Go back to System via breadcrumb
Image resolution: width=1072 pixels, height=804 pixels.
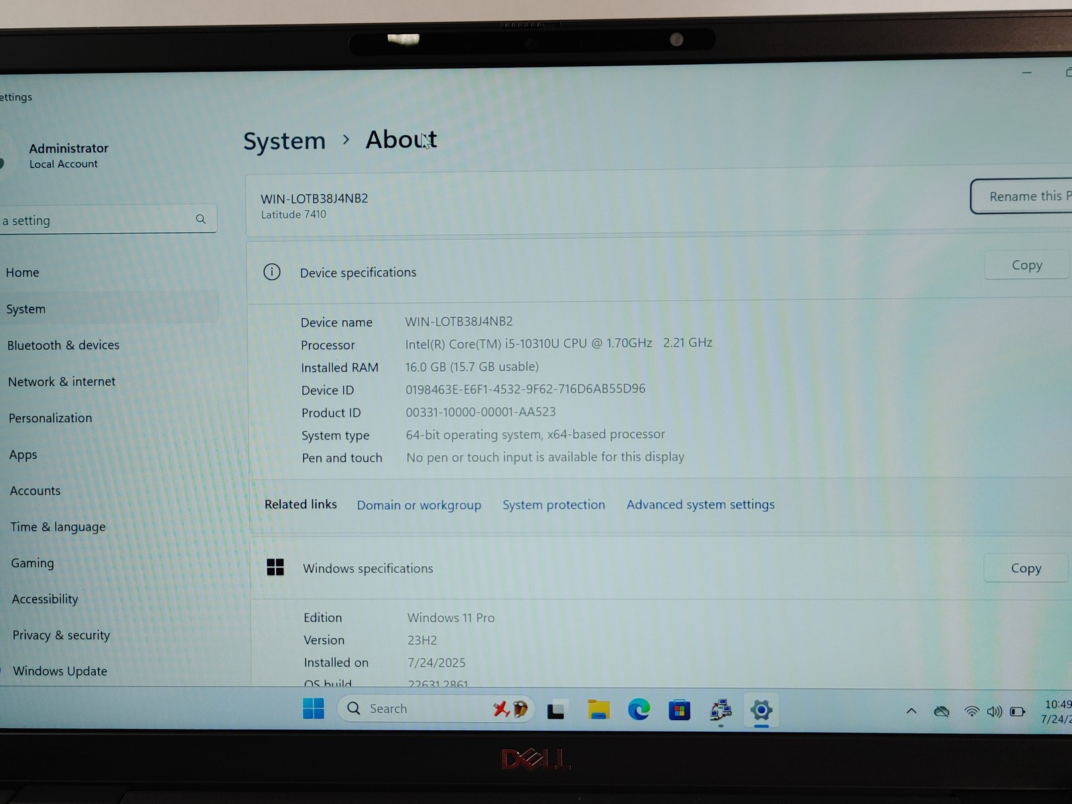pyautogui.click(x=284, y=141)
